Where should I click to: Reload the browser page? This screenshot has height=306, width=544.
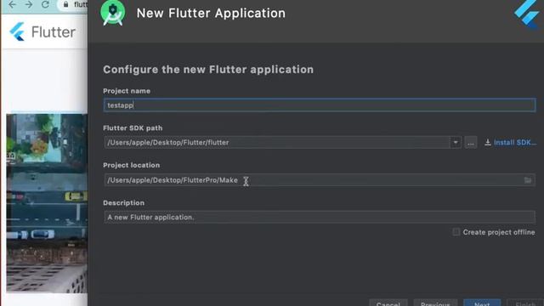[x=45, y=4]
